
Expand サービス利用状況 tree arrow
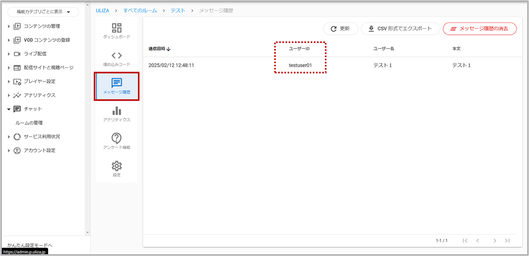9,137
